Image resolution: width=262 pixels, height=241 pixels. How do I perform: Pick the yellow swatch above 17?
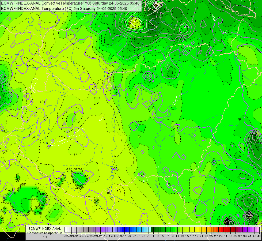pyautogui.click(x=191, y=229)
